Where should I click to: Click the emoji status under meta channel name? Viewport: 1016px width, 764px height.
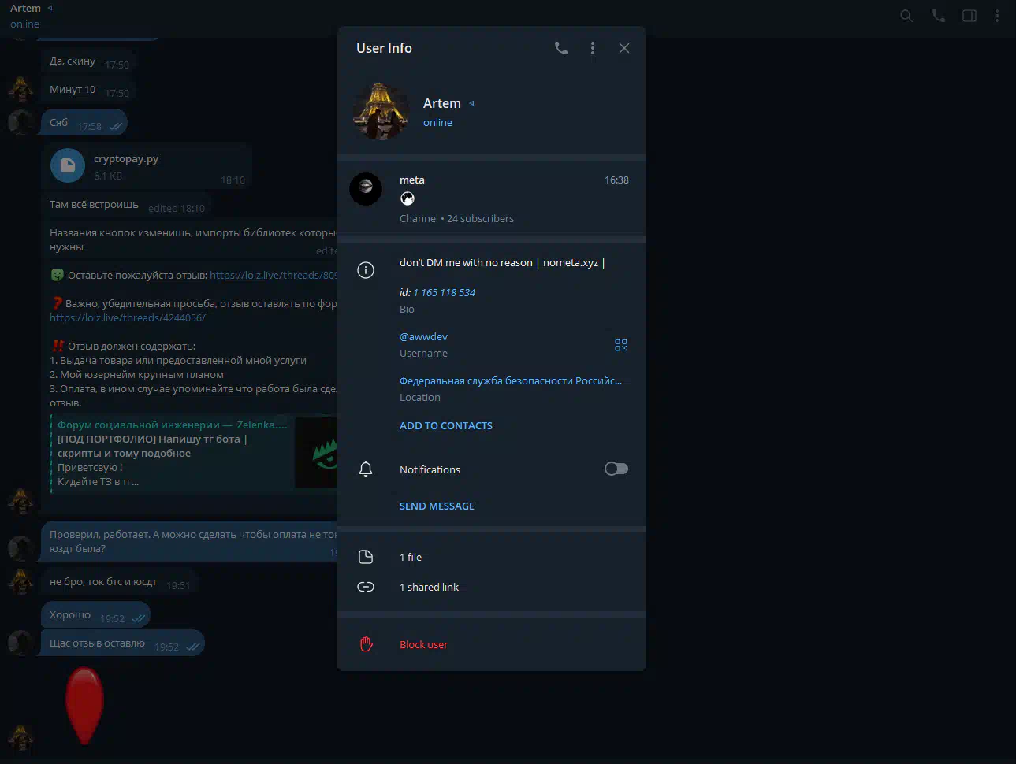point(408,198)
